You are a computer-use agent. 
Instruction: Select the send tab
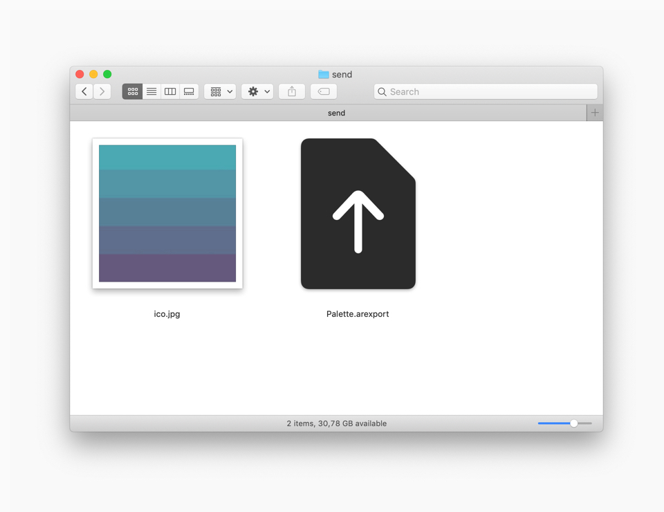pyautogui.click(x=328, y=113)
